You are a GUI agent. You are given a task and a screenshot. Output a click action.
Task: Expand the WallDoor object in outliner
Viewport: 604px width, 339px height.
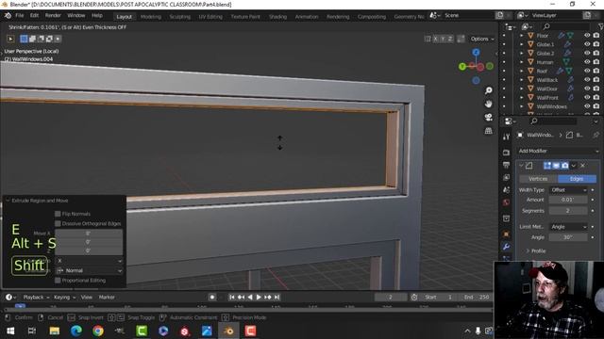pos(522,89)
